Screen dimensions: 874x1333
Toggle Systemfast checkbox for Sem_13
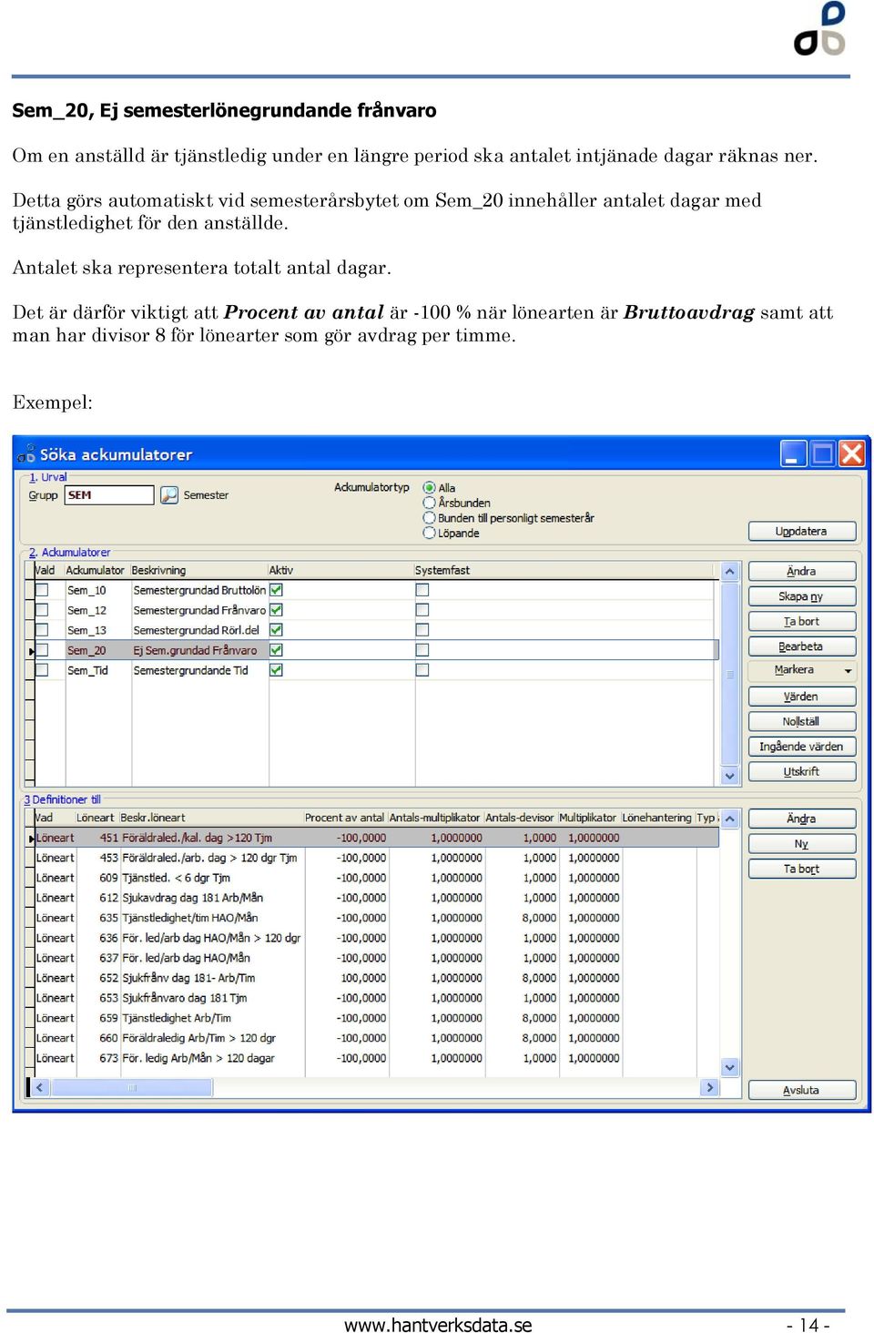[422, 630]
